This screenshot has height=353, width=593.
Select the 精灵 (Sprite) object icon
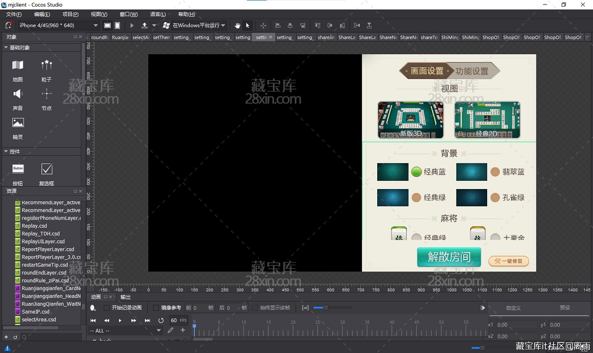click(x=17, y=123)
